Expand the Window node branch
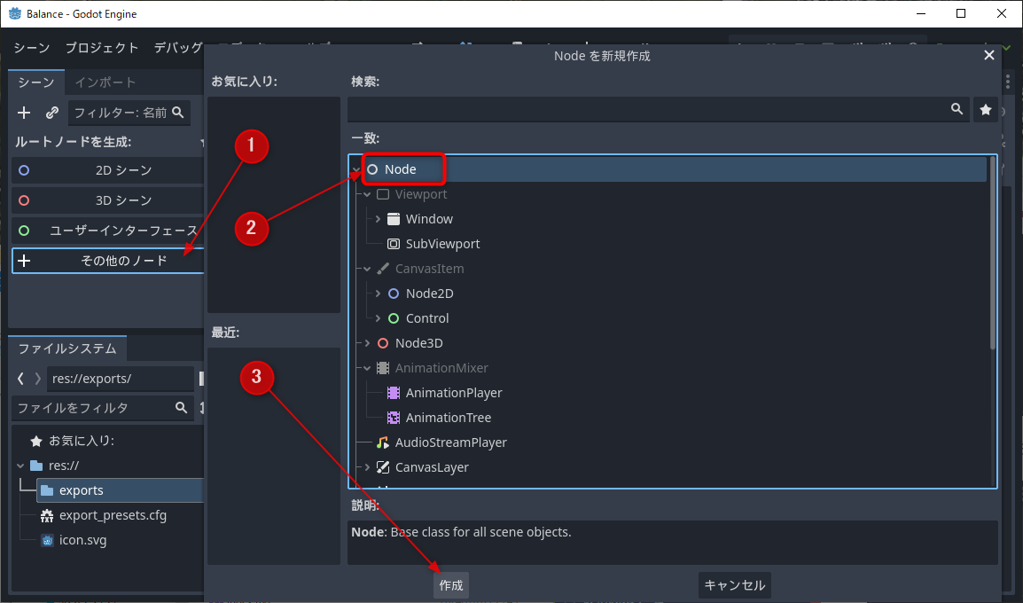 [379, 219]
